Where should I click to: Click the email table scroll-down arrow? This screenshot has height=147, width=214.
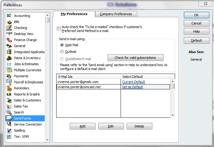tap(173, 115)
